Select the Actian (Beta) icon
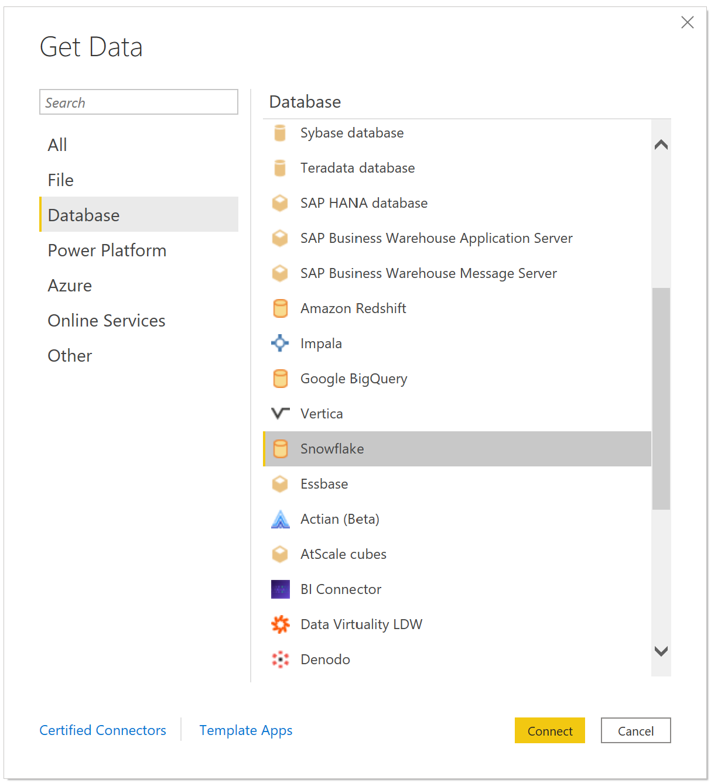The width and height of the screenshot is (711, 783). (280, 519)
